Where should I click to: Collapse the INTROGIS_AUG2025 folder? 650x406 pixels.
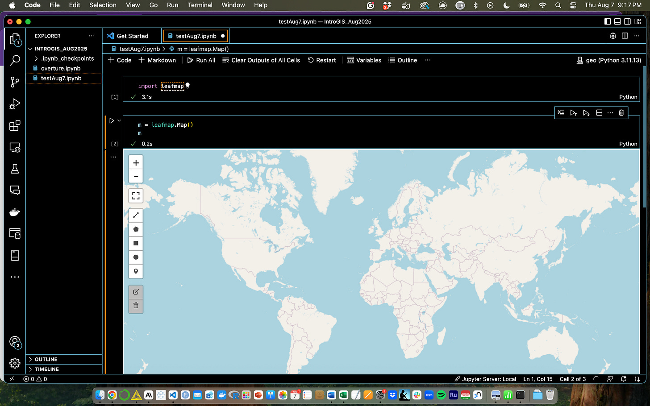pos(61,49)
